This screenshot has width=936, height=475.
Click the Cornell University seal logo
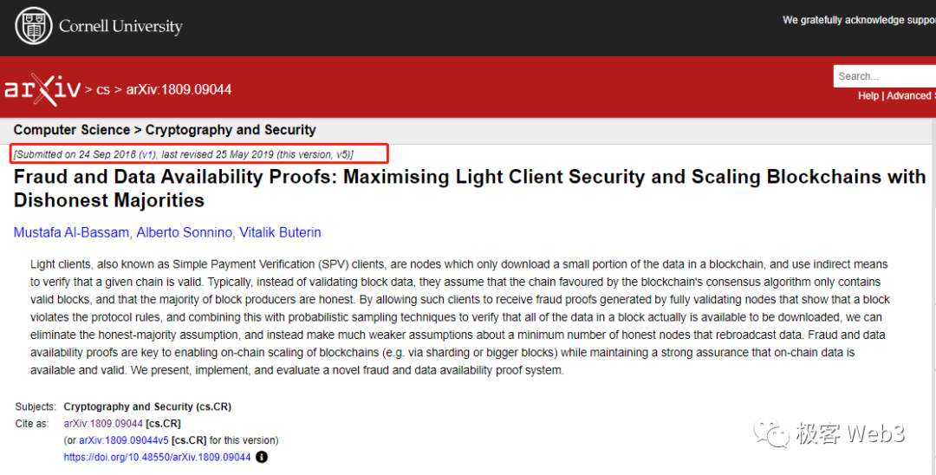pyautogui.click(x=34, y=25)
